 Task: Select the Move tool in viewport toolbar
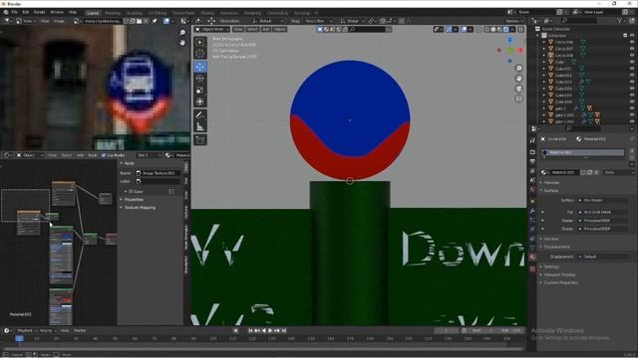tap(200, 67)
